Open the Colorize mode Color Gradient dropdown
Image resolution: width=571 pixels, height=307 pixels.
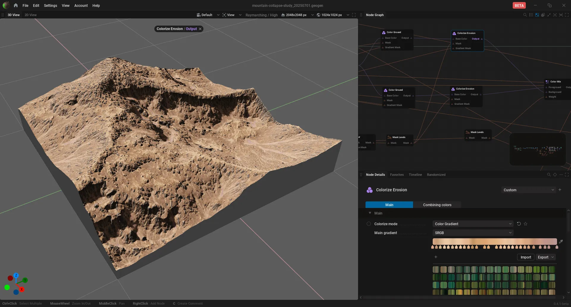(473, 224)
